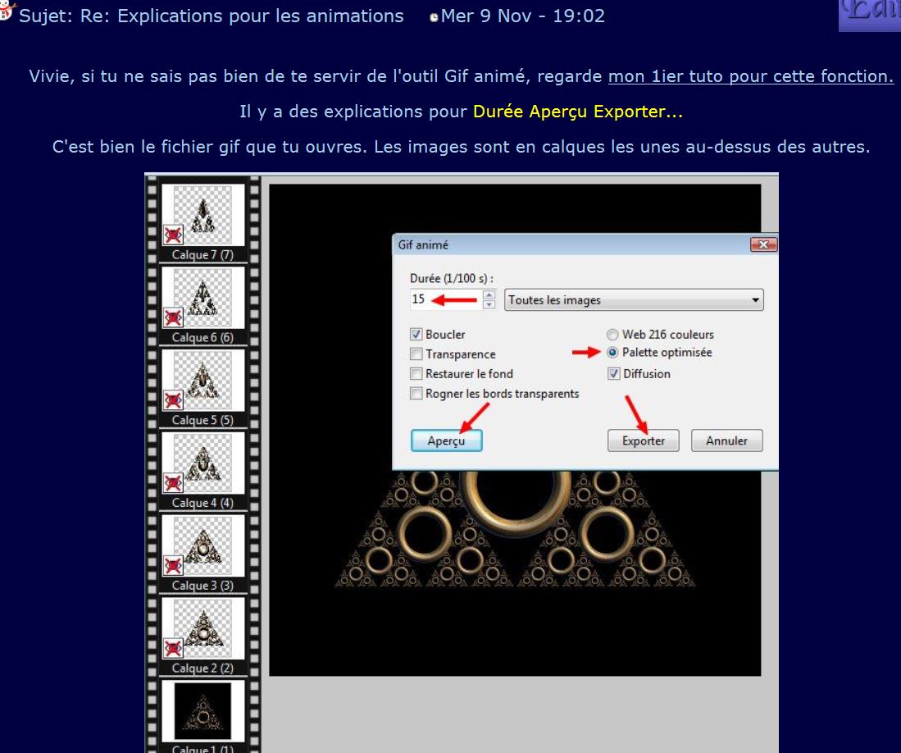Open the Toutes les images dropdown

[634, 300]
